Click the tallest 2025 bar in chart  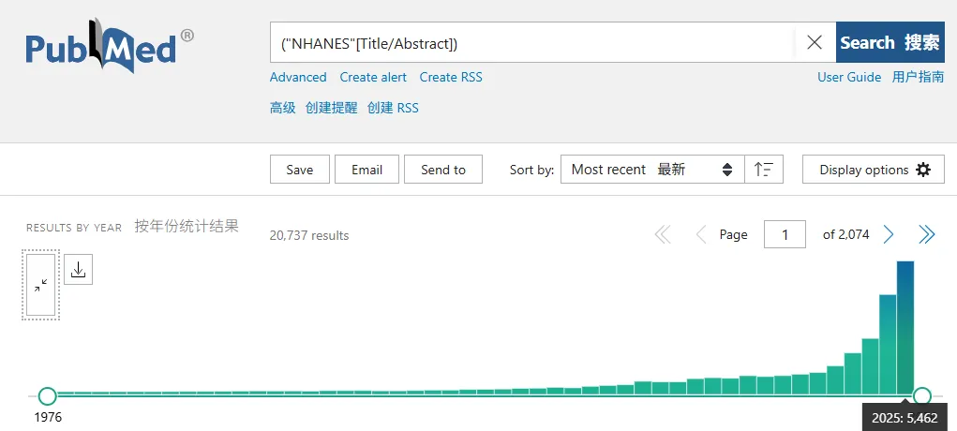coord(905,327)
